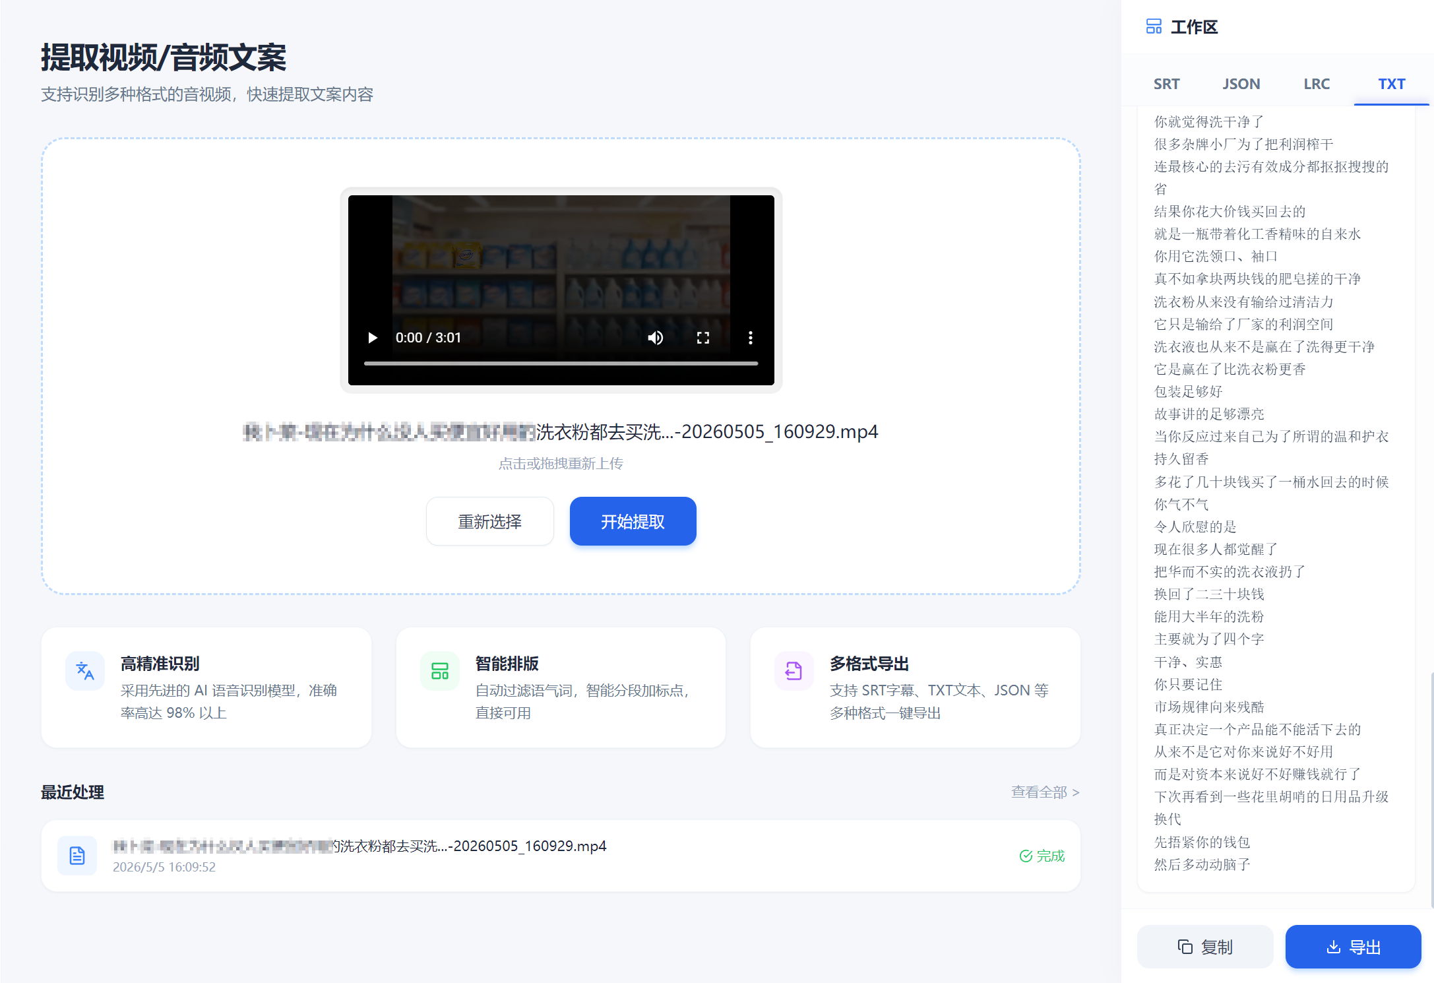This screenshot has width=1434, height=983.
Task: Select transcript line 换回了二三十块钱
Action: point(1209,594)
